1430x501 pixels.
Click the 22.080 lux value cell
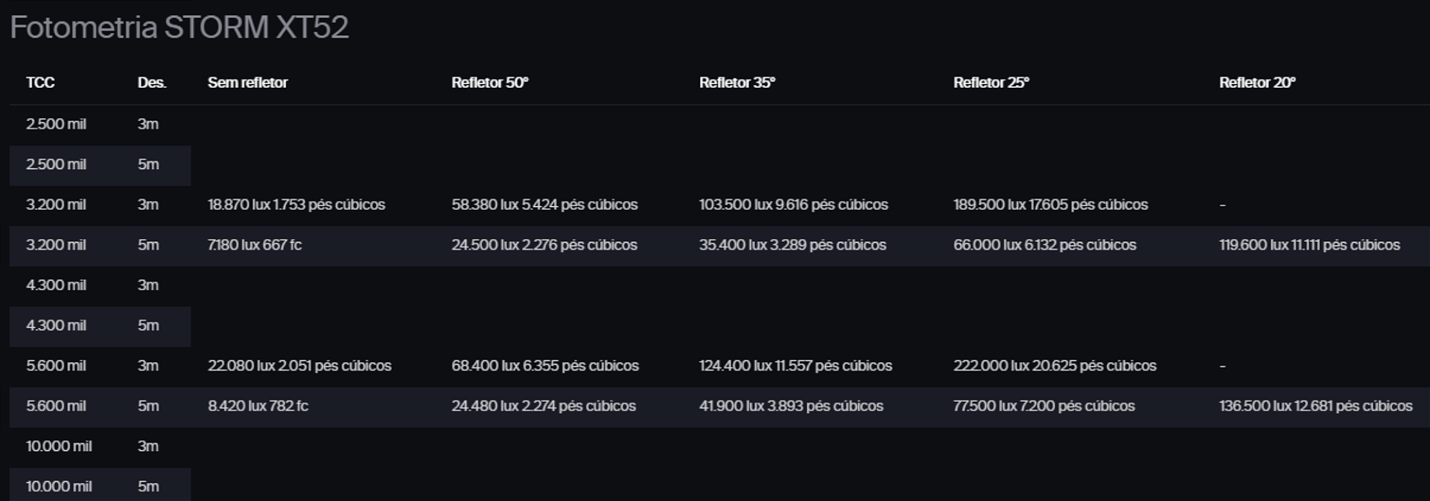pyautogui.click(x=299, y=366)
